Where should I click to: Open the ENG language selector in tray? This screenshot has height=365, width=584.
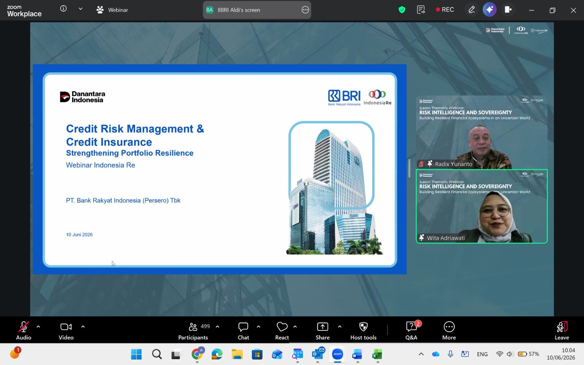pyautogui.click(x=482, y=354)
